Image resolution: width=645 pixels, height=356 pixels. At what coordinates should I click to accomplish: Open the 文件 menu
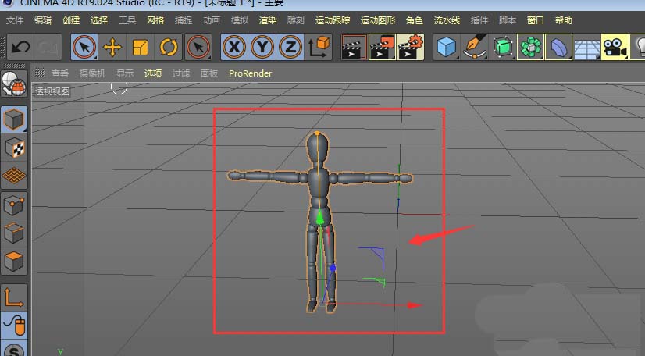pyautogui.click(x=15, y=20)
